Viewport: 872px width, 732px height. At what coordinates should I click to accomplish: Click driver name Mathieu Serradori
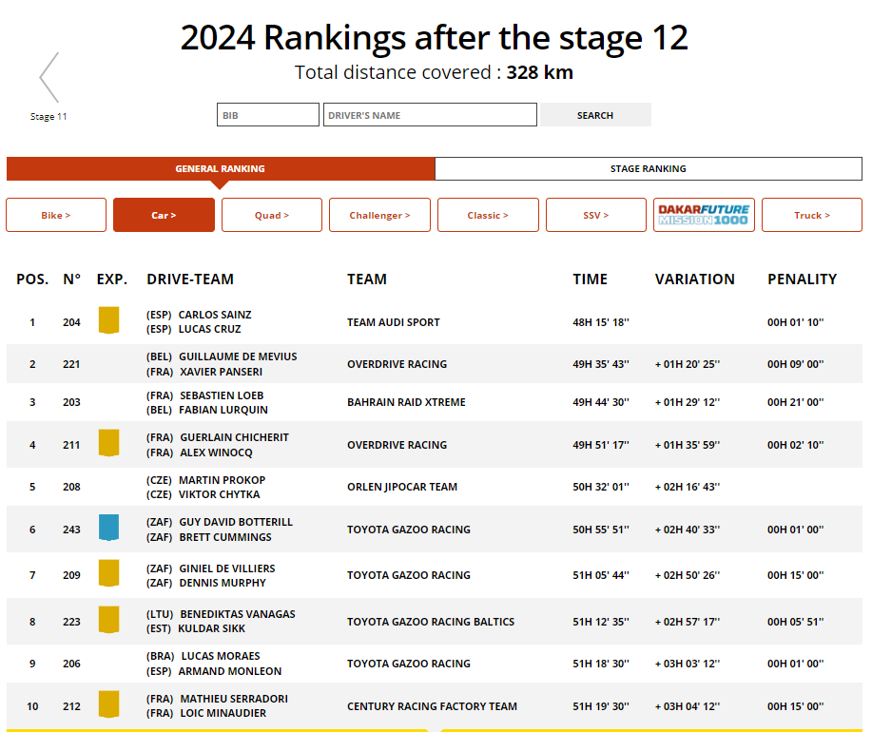[x=234, y=699]
